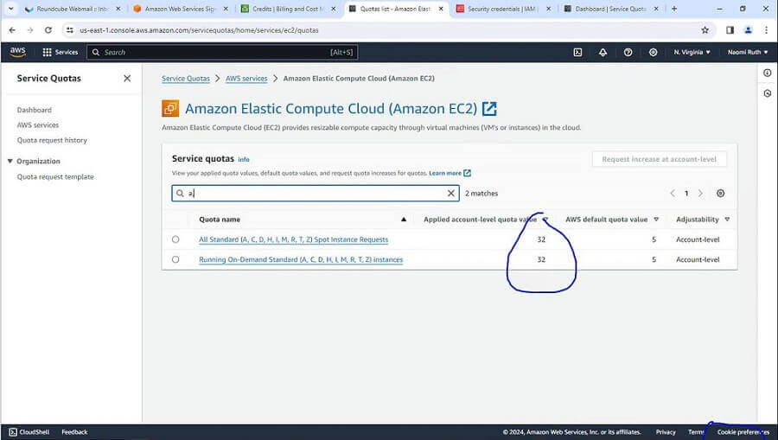Open the history clock icon on right edge

tap(767, 93)
